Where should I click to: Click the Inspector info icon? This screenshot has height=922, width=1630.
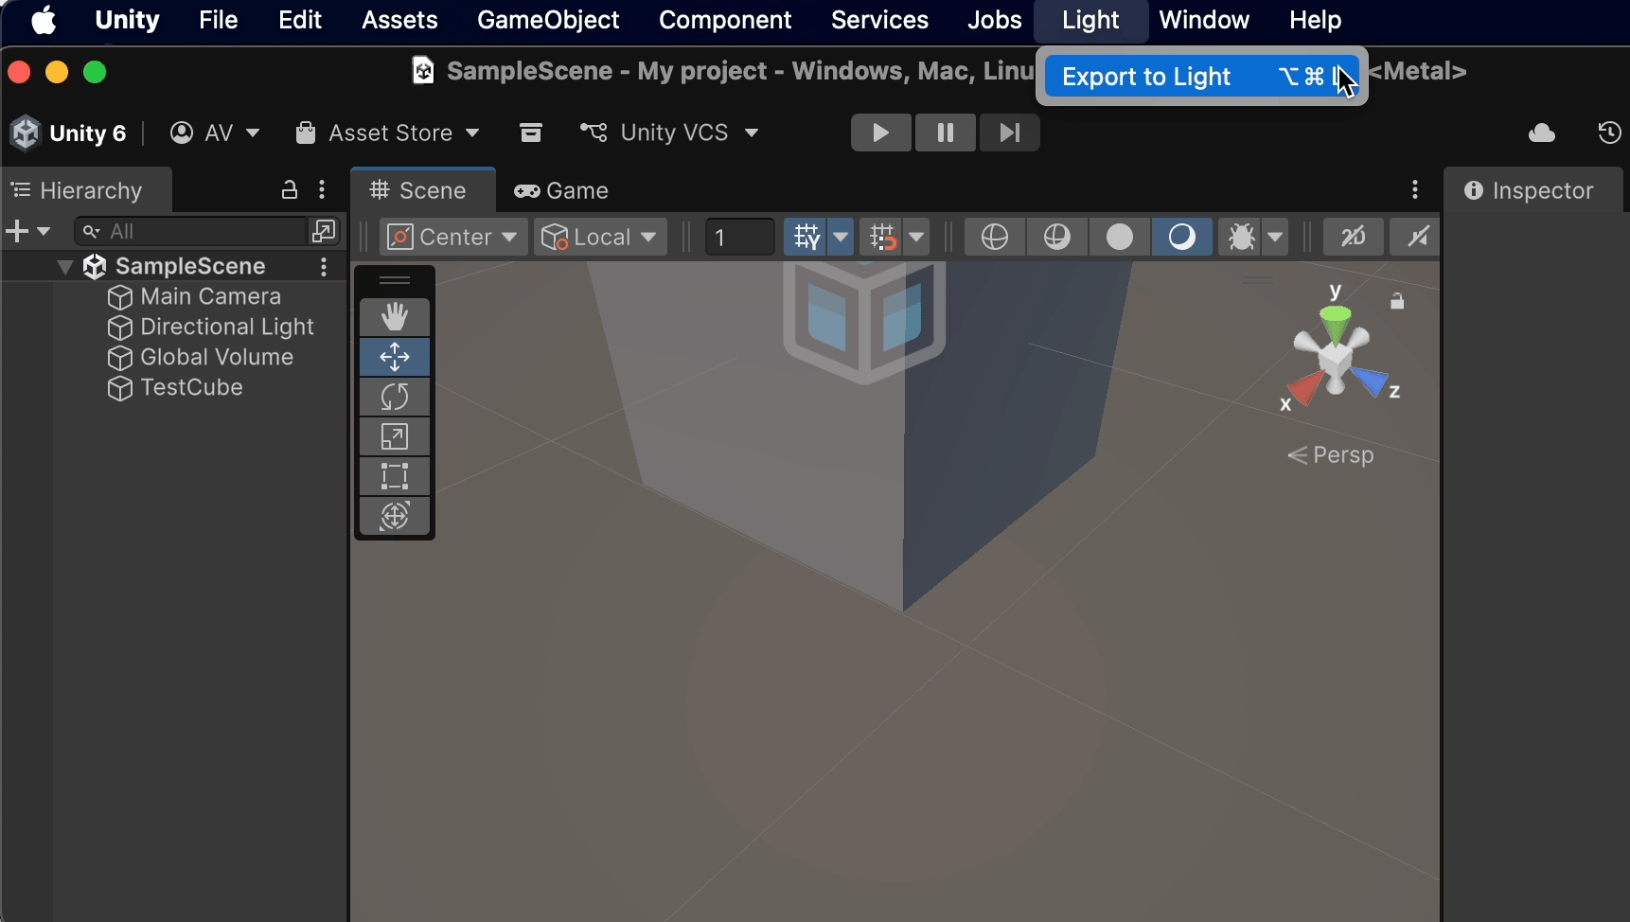coord(1473,190)
